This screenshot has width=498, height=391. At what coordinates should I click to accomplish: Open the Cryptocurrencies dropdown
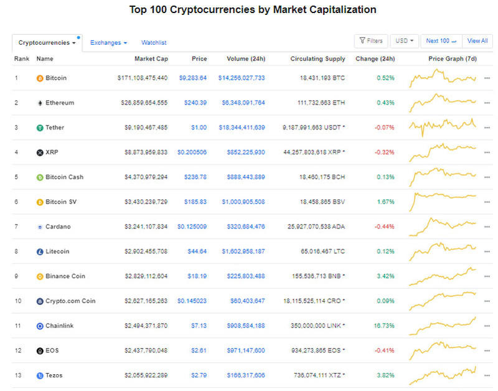click(x=45, y=42)
